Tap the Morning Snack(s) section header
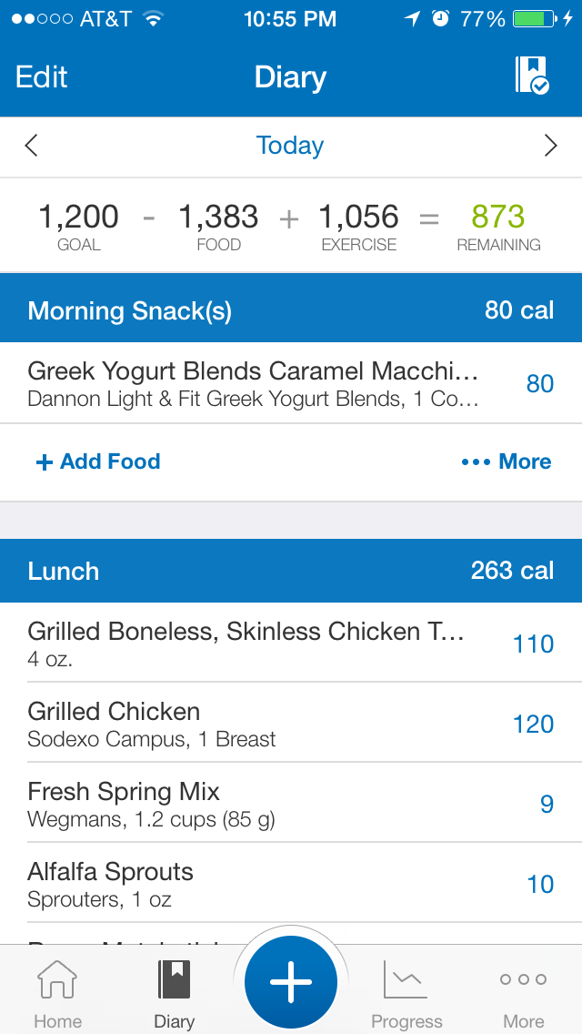 click(x=291, y=310)
